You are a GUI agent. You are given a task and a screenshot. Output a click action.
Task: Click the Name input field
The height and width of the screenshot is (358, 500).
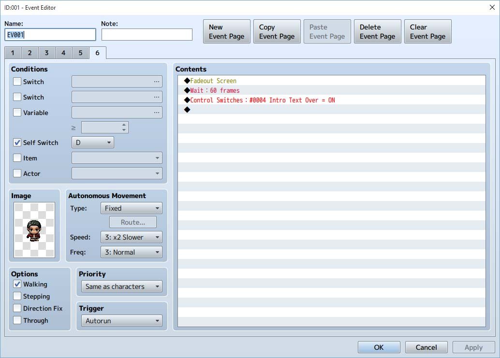coord(50,35)
